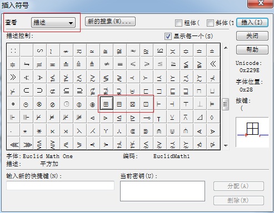
Task: Toggle the 斜体 italic checkbox
Action: 210,23
